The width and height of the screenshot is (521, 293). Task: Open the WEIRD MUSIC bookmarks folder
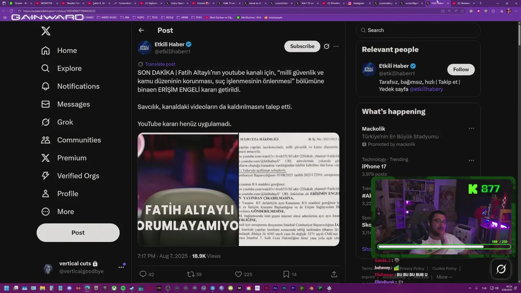[107, 17]
